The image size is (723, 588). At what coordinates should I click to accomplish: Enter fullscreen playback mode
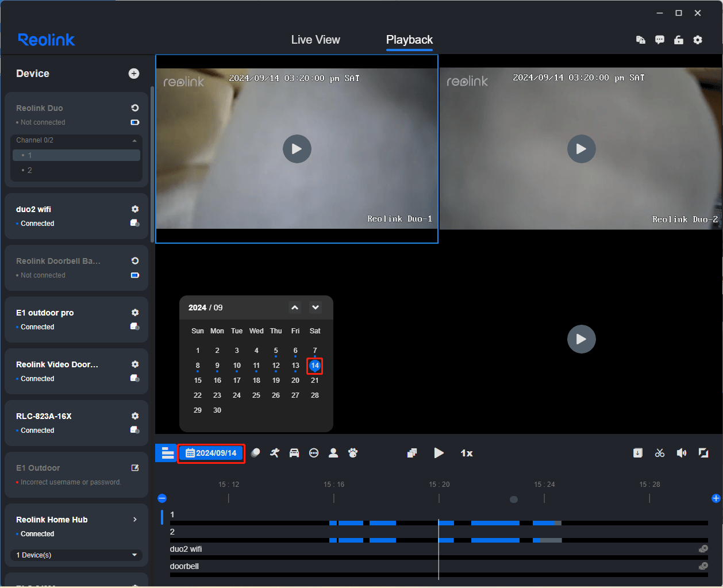(703, 453)
